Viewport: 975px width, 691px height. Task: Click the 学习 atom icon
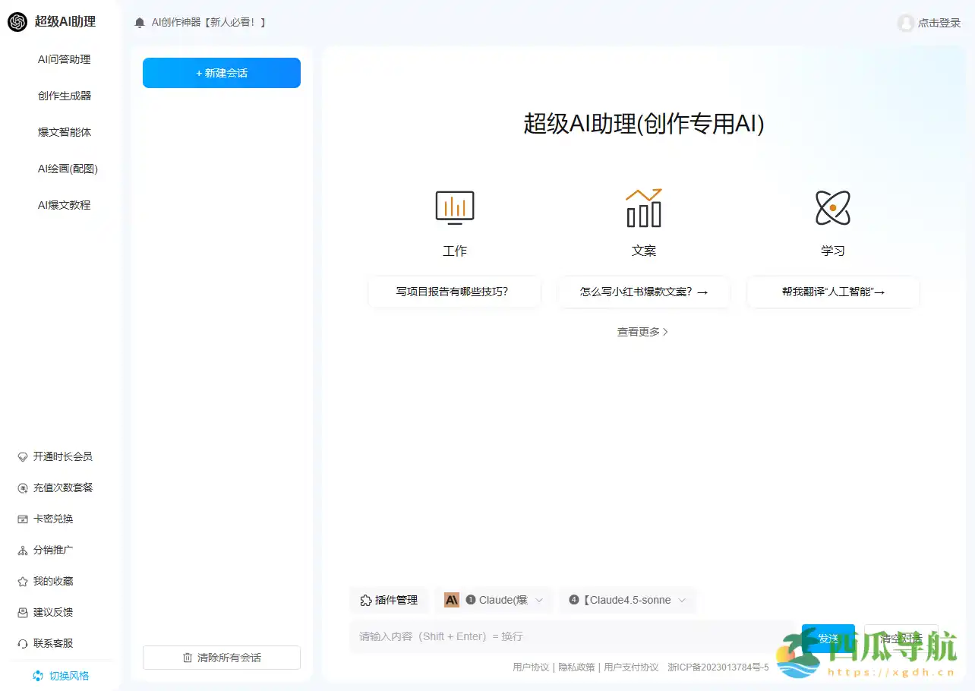coord(832,207)
